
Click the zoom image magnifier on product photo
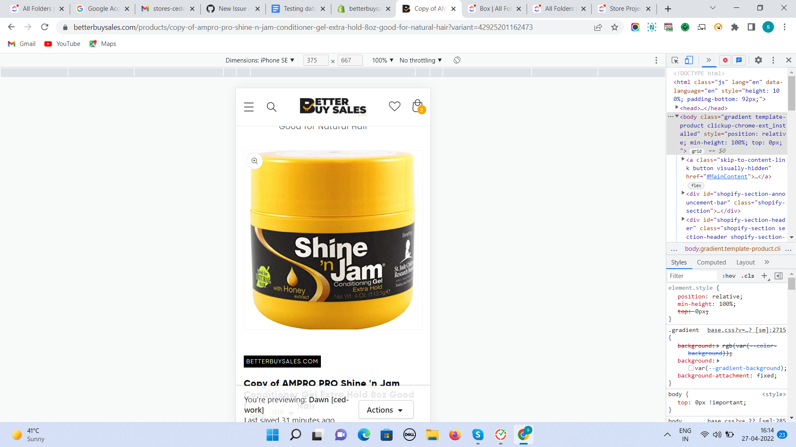click(255, 161)
